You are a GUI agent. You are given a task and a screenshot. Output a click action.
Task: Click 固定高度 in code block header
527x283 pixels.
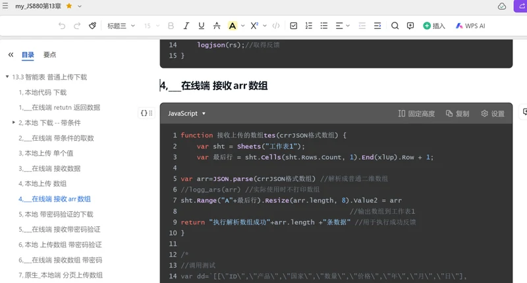click(x=416, y=113)
